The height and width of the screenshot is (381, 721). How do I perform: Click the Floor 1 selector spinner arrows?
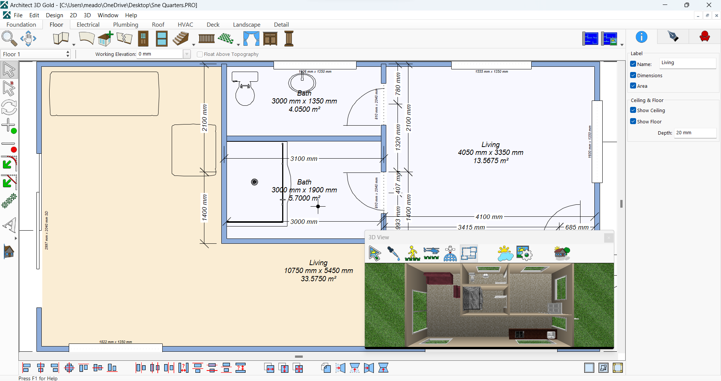68,54
